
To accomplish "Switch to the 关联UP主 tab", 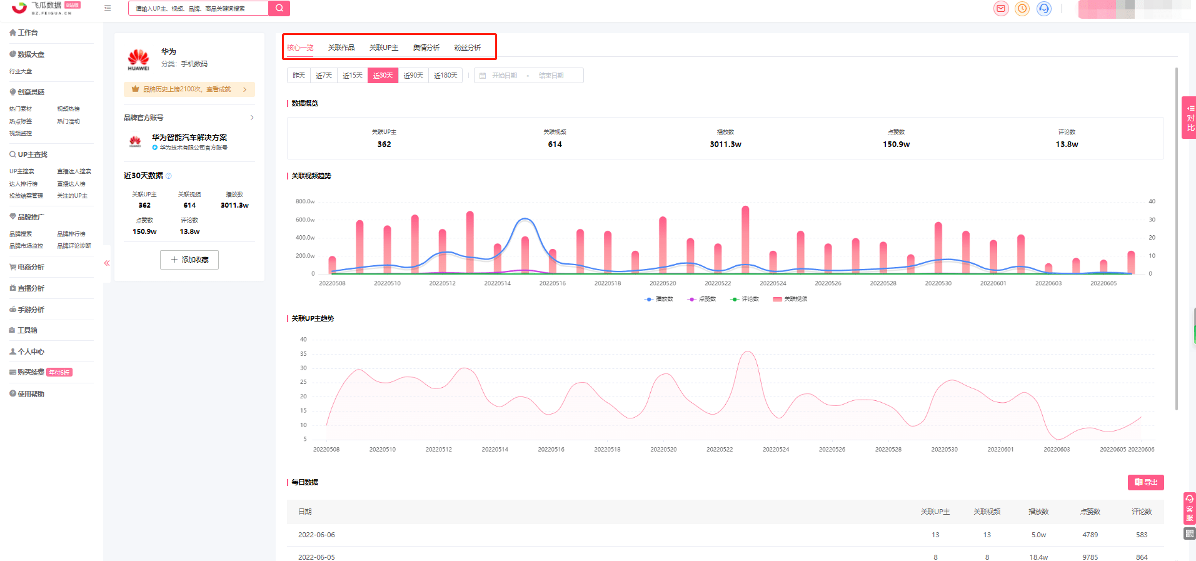I will tap(384, 48).
